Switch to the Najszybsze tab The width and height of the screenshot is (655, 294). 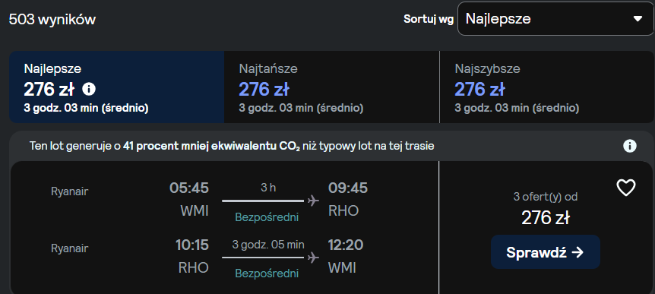click(x=547, y=87)
